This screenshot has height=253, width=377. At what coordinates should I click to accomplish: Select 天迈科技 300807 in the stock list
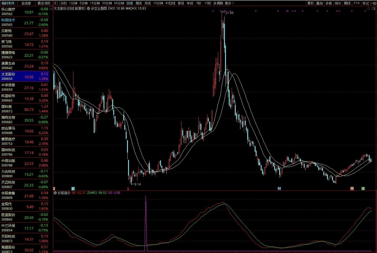25,184
